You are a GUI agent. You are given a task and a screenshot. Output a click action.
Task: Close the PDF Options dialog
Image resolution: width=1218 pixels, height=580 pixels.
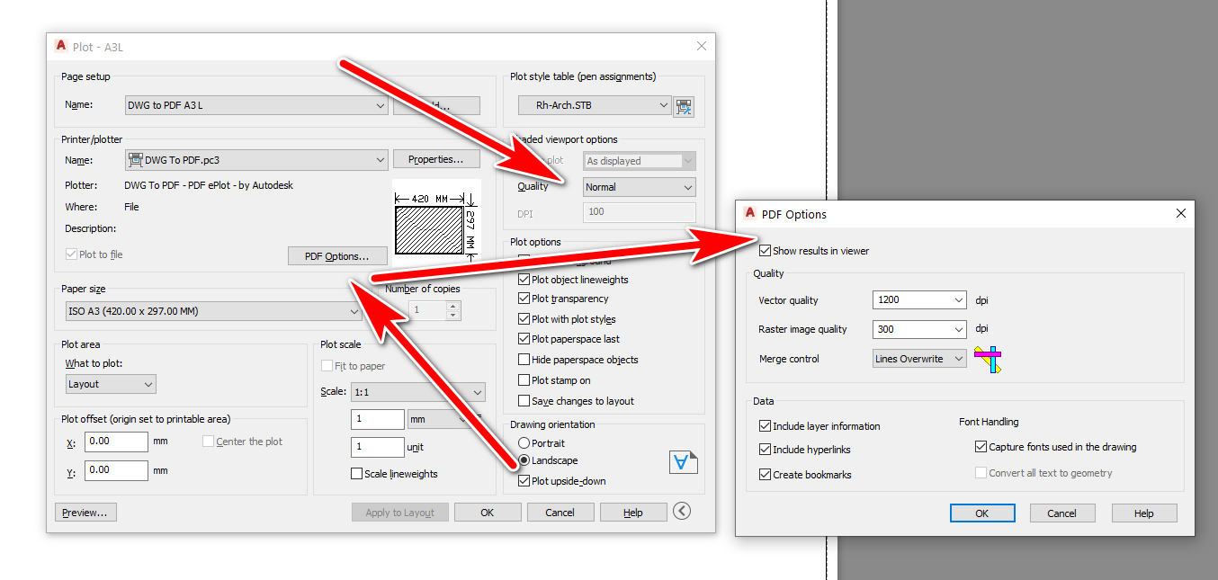1181,214
